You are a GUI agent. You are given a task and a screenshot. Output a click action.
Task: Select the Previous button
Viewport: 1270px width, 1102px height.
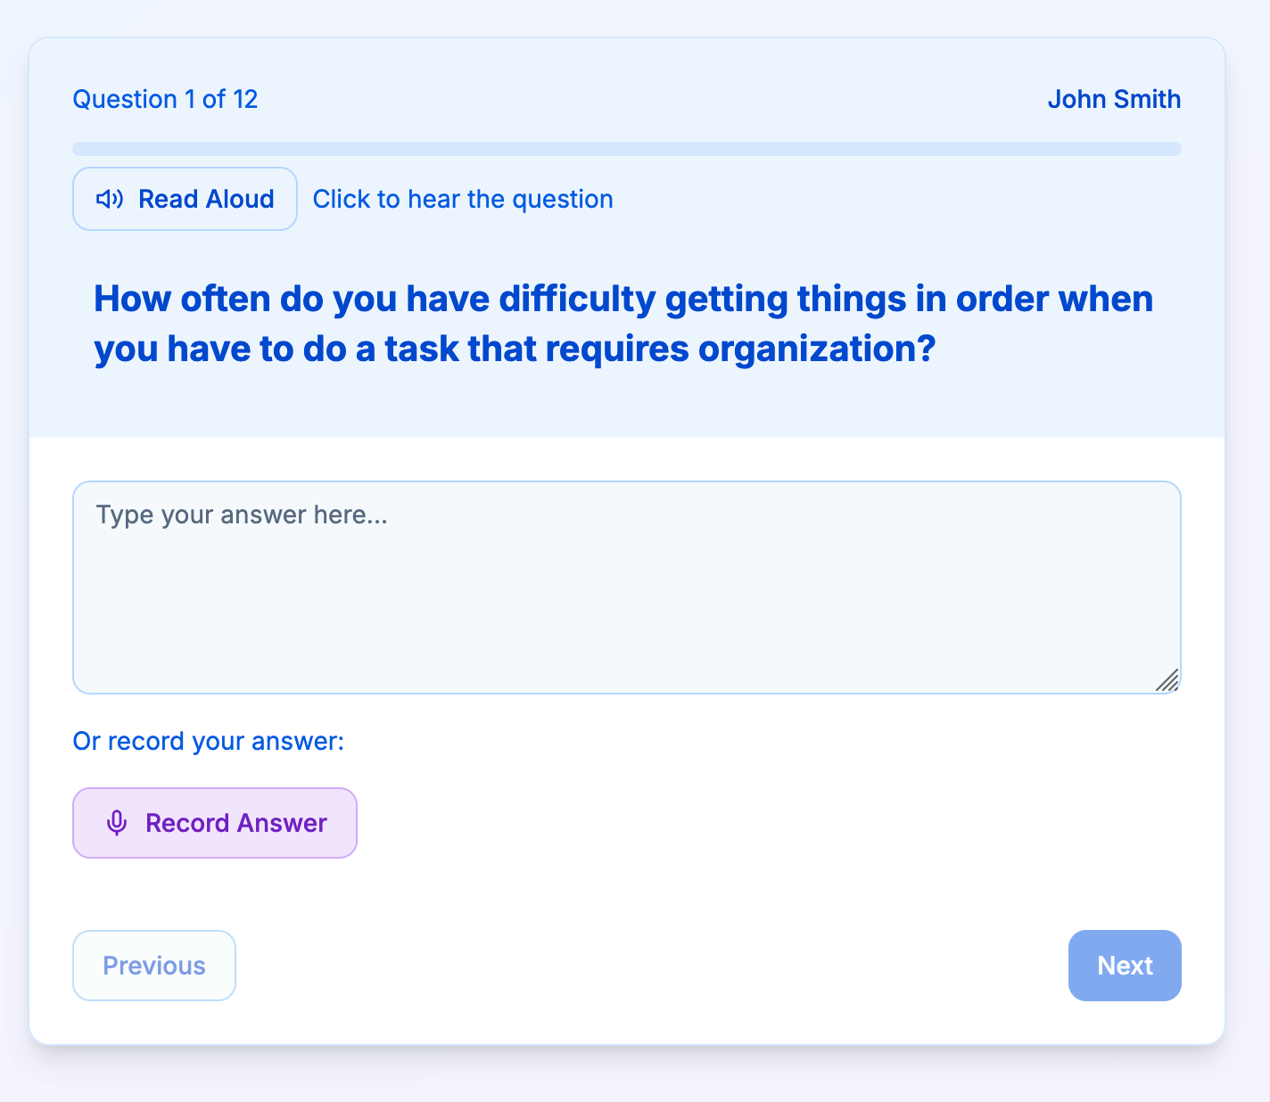click(x=153, y=966)
